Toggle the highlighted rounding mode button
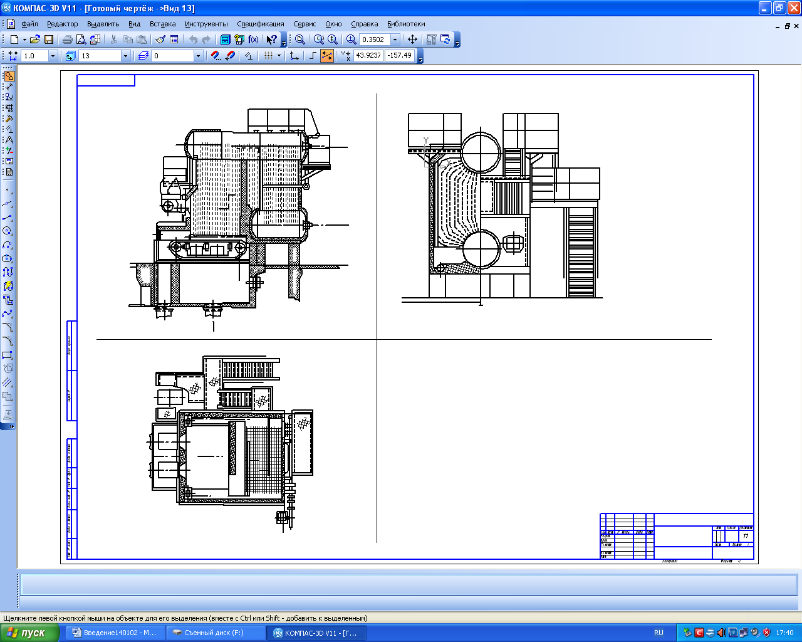Image resolution: width=802 pixels, height=642 pixels. point(327,56)
